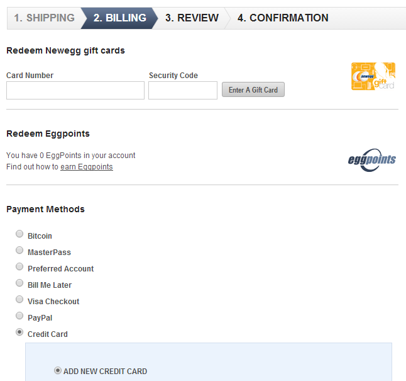Click the gift card Card Number field
This screenshot has height=381, width=406.
(x=75, y=90)
